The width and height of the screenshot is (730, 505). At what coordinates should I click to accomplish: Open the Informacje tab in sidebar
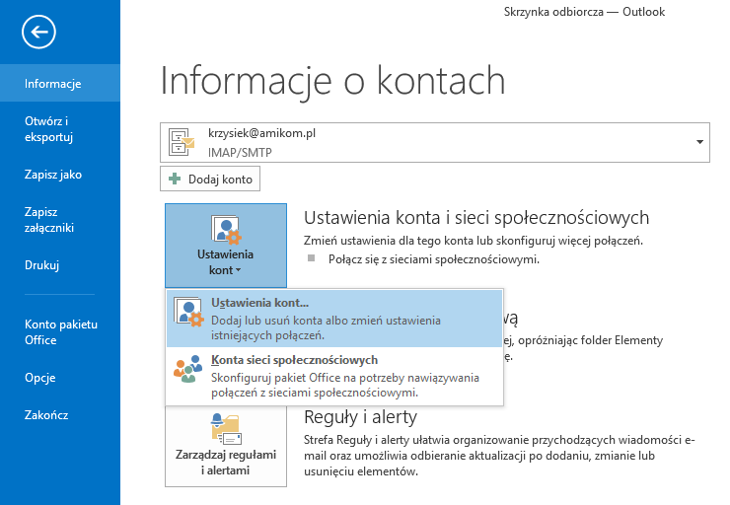coord(53,84)
